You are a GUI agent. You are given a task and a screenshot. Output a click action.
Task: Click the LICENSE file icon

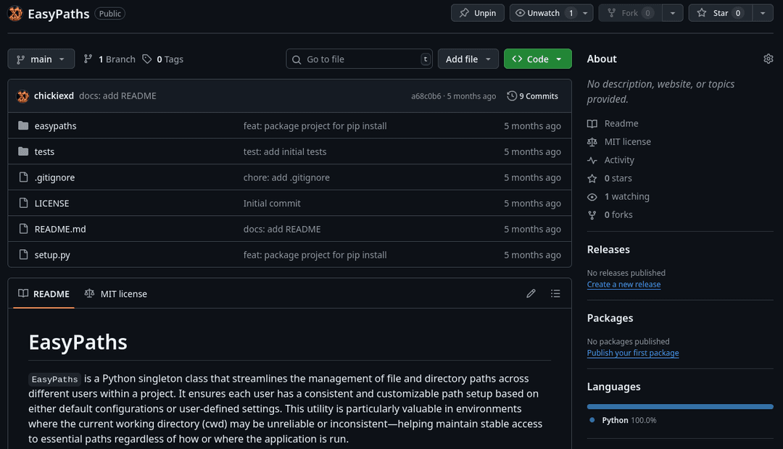23,203
